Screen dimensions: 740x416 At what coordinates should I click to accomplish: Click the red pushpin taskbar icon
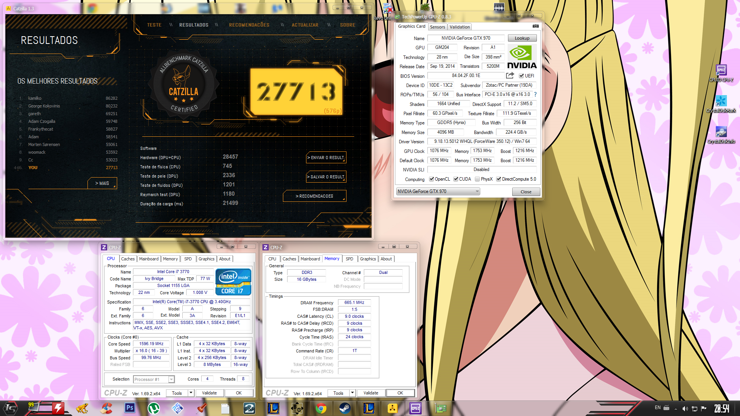[202, 408]
